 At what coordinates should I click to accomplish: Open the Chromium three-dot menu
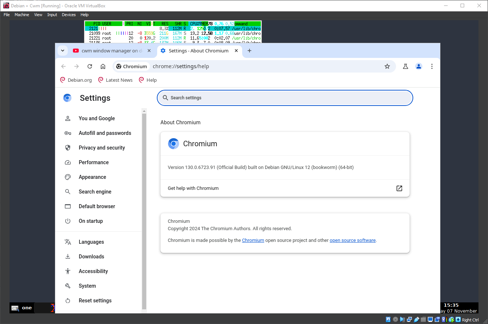(x=432, y=66)
